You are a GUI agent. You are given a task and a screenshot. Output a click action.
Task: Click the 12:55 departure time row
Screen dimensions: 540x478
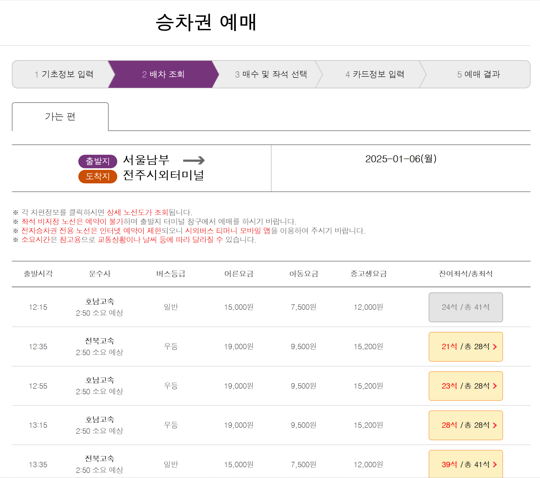coord(38,386)
